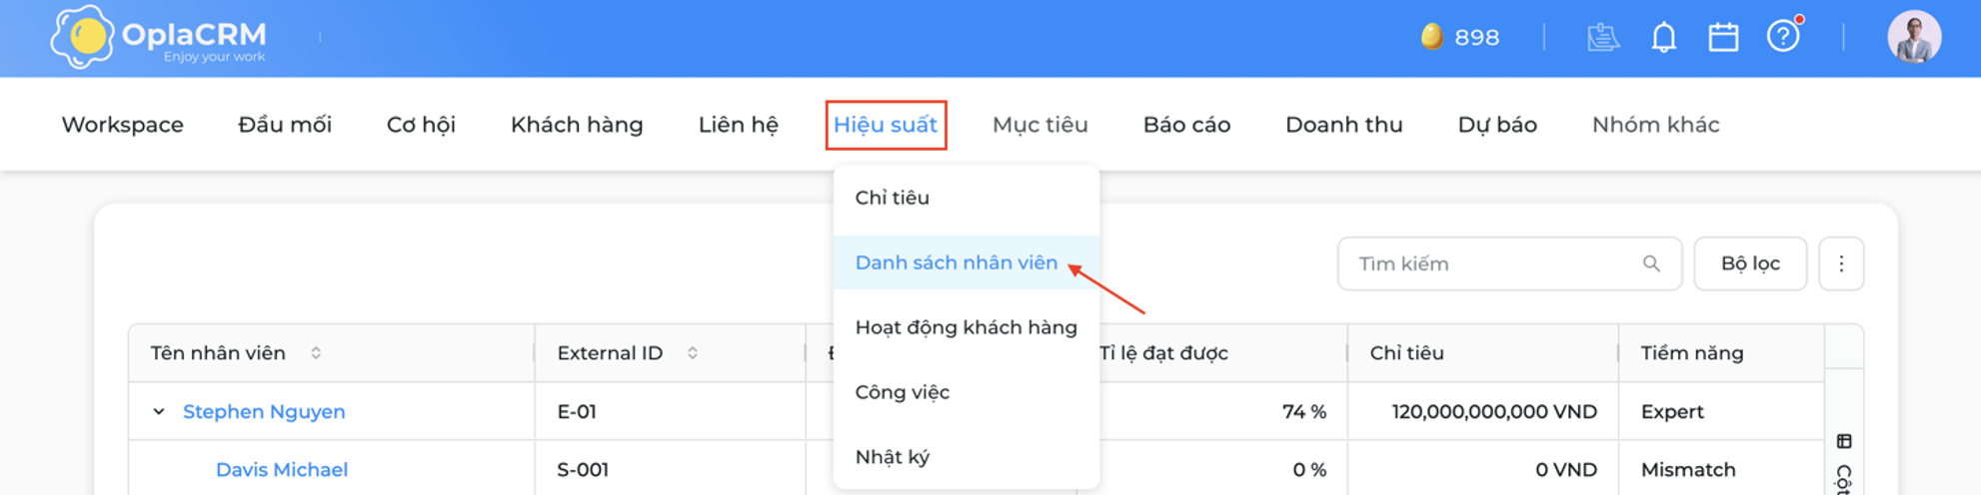Click the OplaCRM logo
1981x495 pixels.
(159, 37)
